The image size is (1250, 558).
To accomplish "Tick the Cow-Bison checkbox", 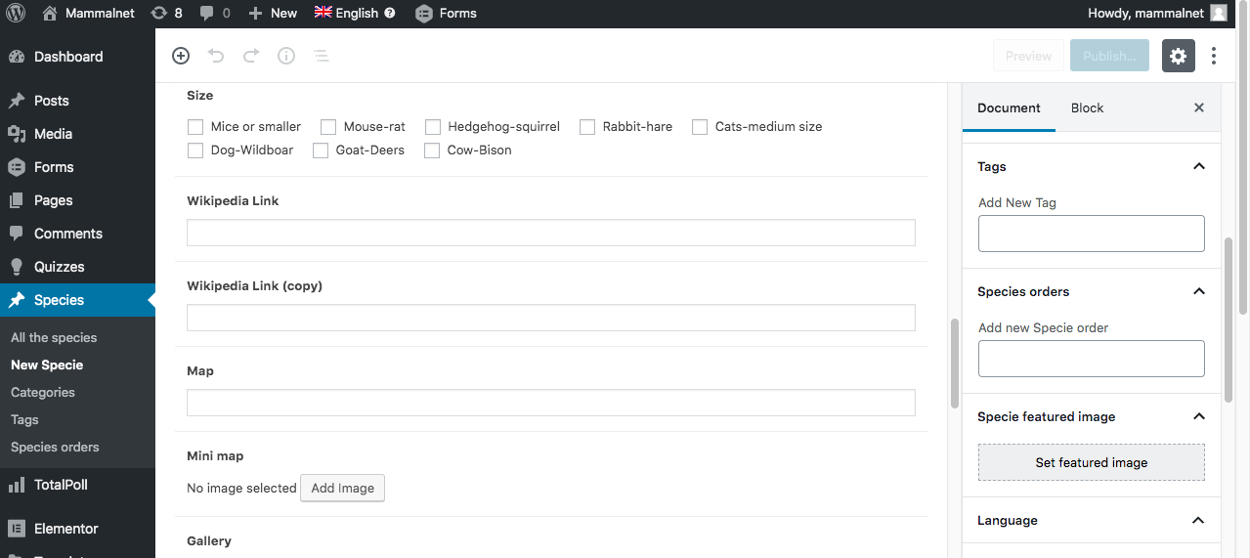I will pyautogui.click(x=432, y=150).
